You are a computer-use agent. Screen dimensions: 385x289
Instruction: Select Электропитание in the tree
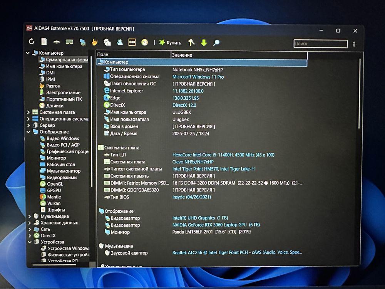[60, 92]
